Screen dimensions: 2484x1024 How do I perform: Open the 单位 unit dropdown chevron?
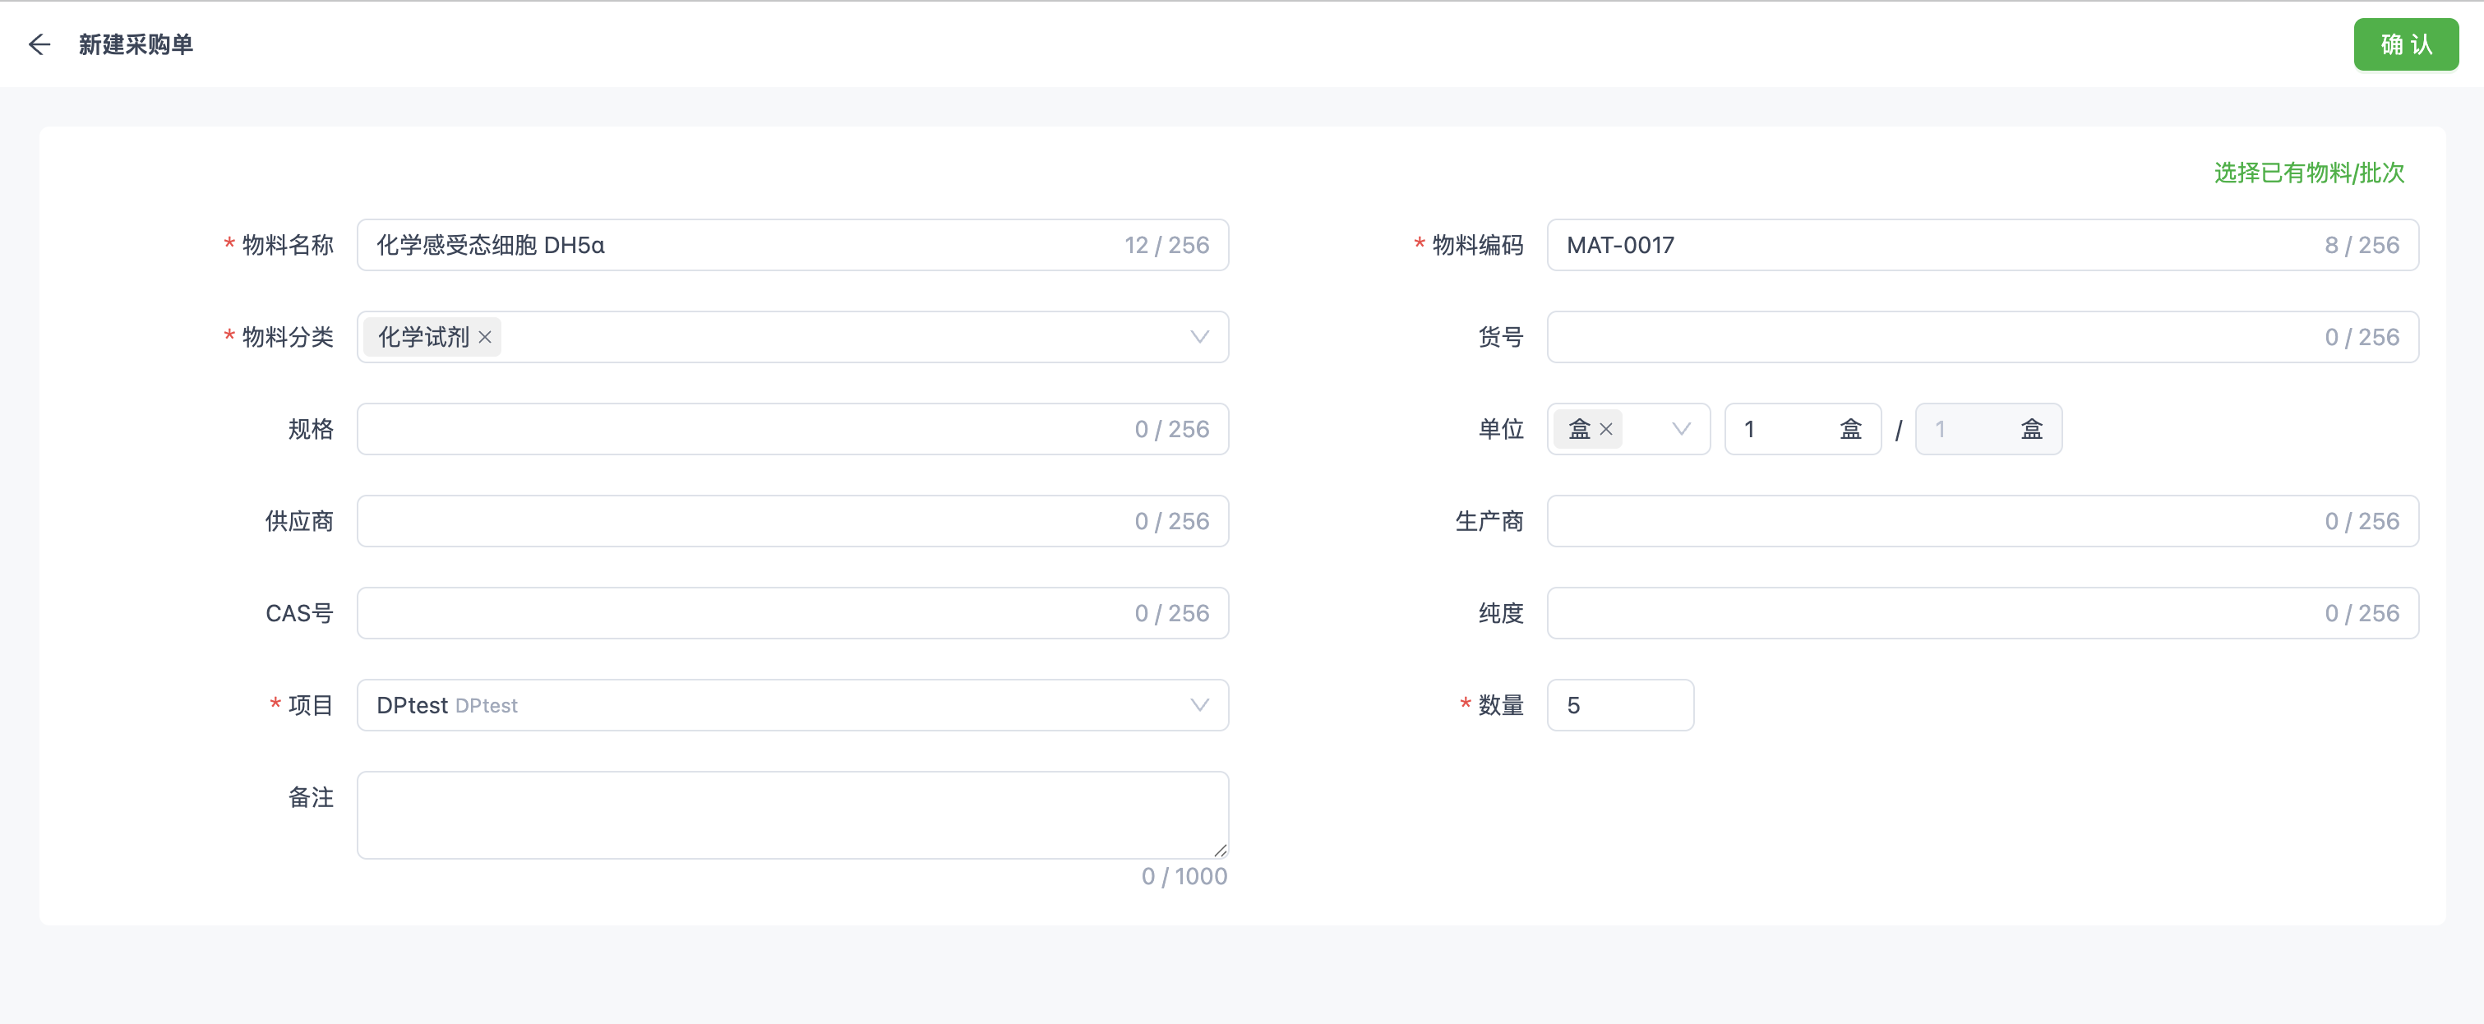tap(1681, 429)
